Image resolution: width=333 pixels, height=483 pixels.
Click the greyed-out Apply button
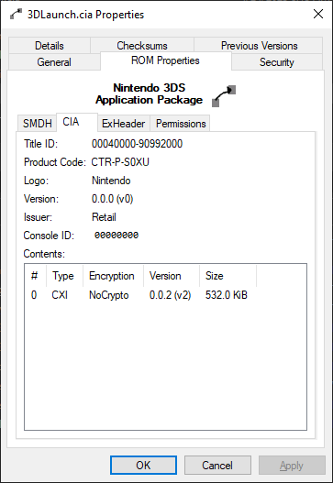tap(292, 465)
